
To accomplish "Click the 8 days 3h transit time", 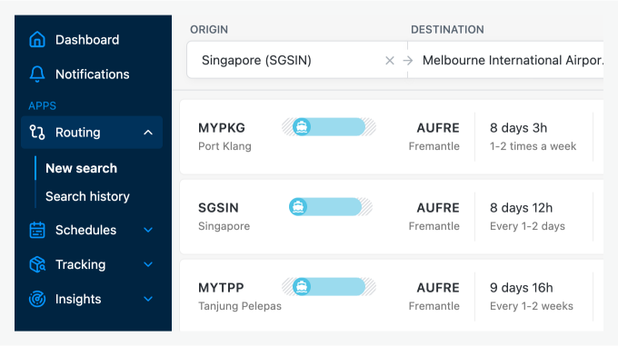I will coord(518,128).
